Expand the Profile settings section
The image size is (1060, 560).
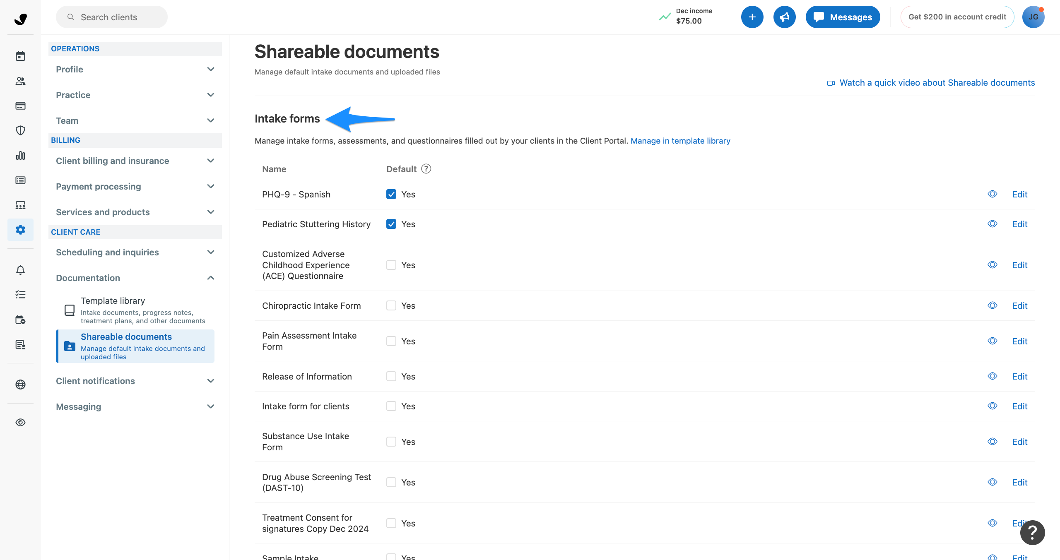tap(135, 69)
